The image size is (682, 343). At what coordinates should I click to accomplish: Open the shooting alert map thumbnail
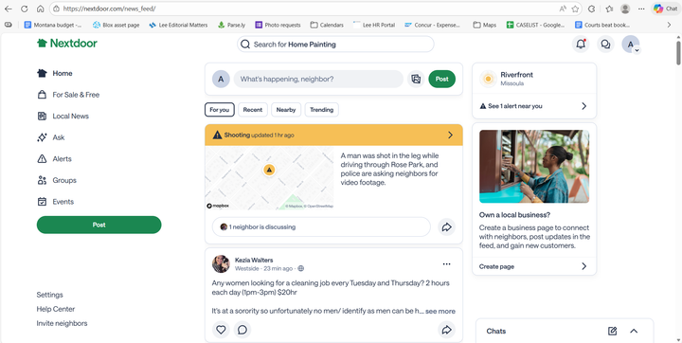click(x=269, y=178)
